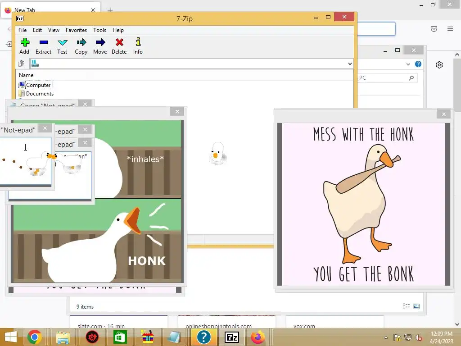Click the taskbar clock showing 12:09 PM

[442, 337]
